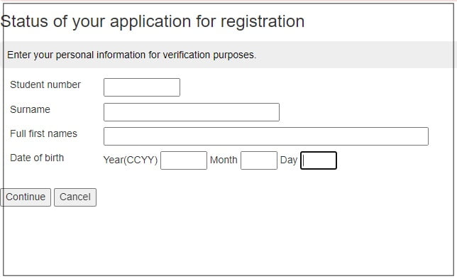Image resolution: width=457 pixels, height=279 pixels.
Task: Cancel the status verification form
Action: (75, 197)
